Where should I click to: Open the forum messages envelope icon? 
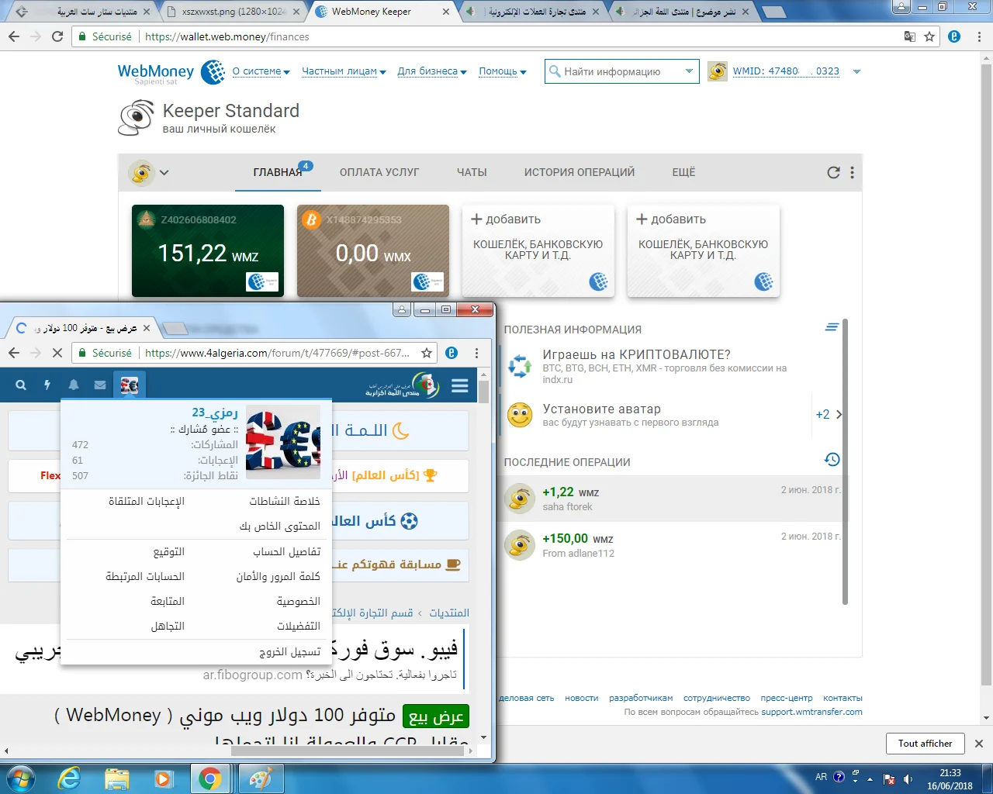pyautogui.click(x=100, y=385)
